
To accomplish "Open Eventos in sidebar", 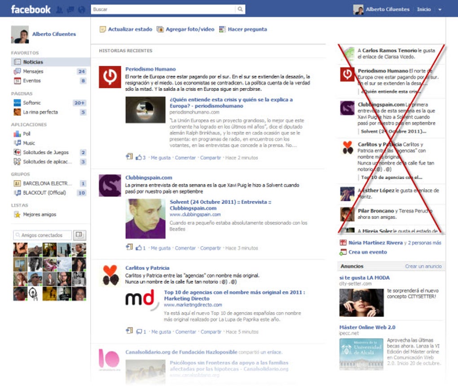I will coord(32,80).
